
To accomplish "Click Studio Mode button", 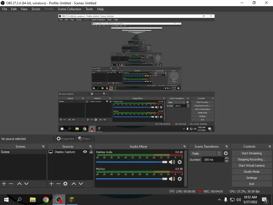I will click(252, 172).
